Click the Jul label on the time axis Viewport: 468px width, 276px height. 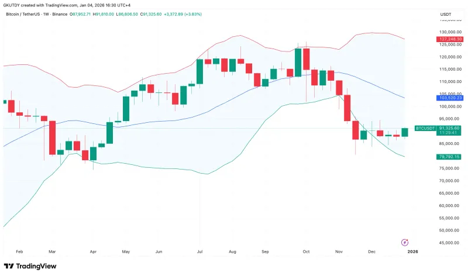[x=200, y=251]
